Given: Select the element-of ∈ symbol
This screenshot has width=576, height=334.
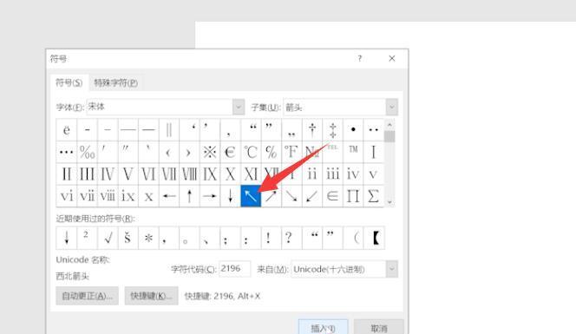Looking at the screenshot, I should (x=332, y=196).
